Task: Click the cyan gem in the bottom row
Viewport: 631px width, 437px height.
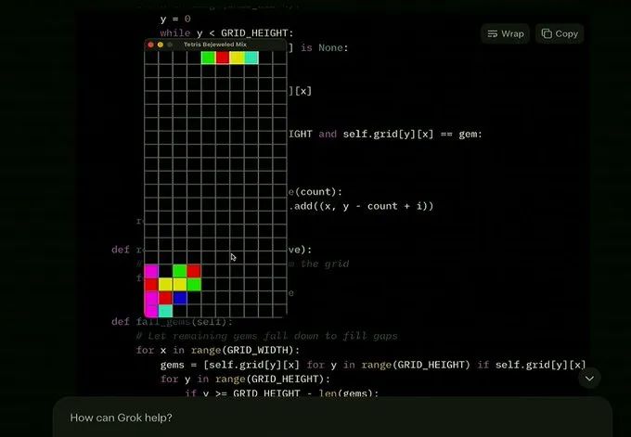Action: (165, 311)
